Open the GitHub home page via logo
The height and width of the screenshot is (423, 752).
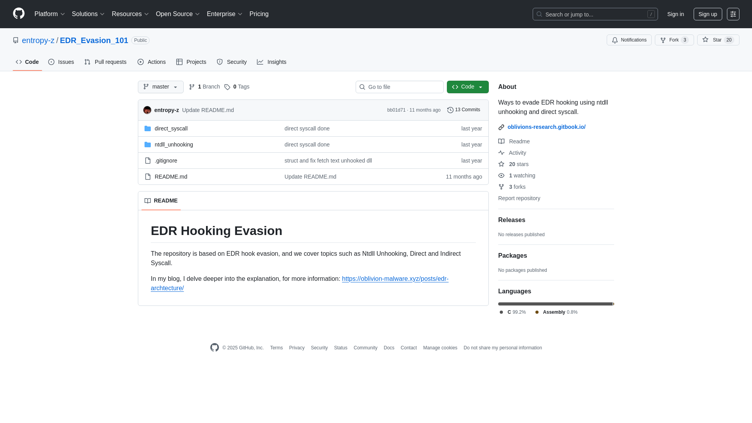coord(18,14)
